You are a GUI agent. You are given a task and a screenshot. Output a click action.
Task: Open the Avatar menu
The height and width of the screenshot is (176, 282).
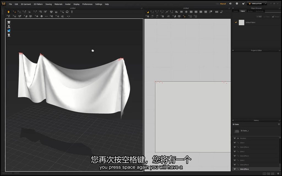point(68,4)
